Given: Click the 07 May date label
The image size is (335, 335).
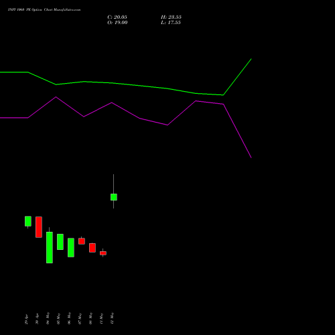Looking at the screenshot, I should click(80, 319).
